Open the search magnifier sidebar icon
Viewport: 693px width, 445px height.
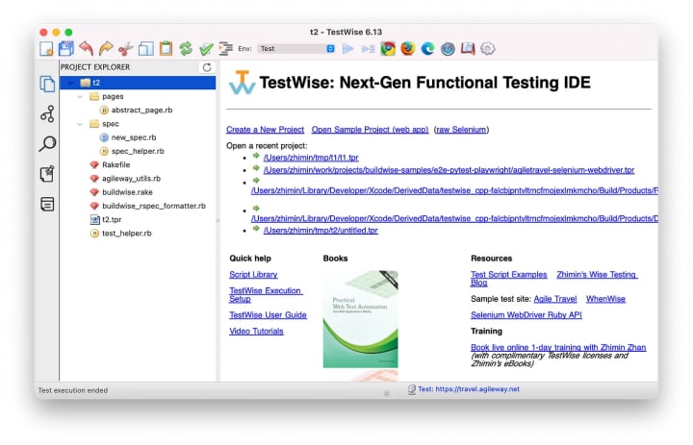coord(47,144)
